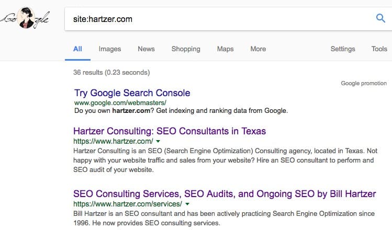Image resolution: width=392 pixels, height=230 pixels.
Task: Select the Shopping tab
Action: coord(186,49)
